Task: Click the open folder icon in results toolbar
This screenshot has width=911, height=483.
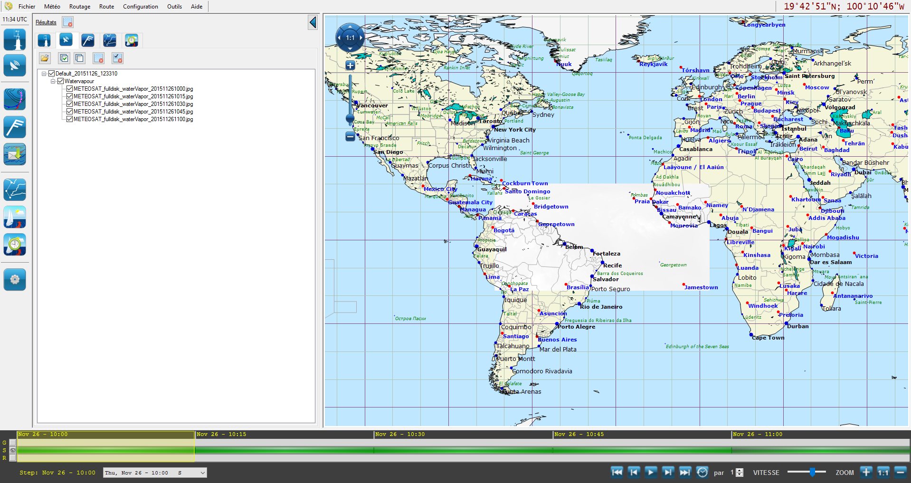Action: click(x=45, y=58)
